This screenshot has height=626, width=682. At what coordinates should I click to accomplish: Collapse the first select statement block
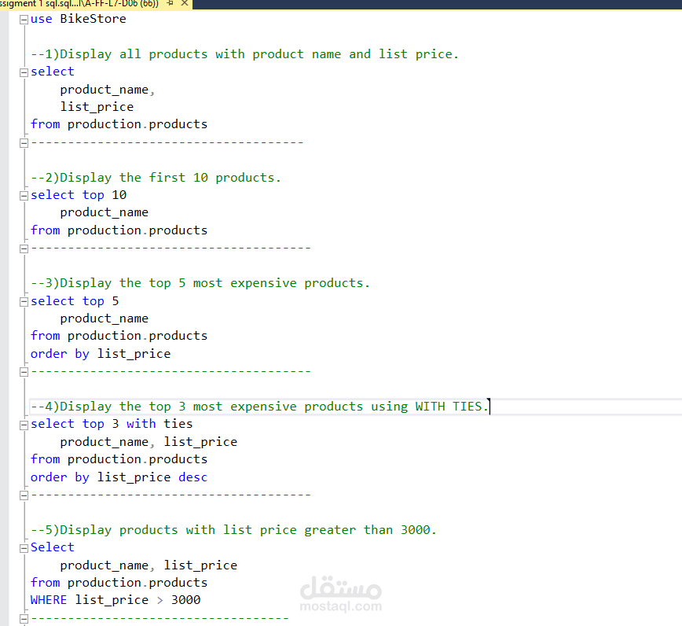click(24, 72)
